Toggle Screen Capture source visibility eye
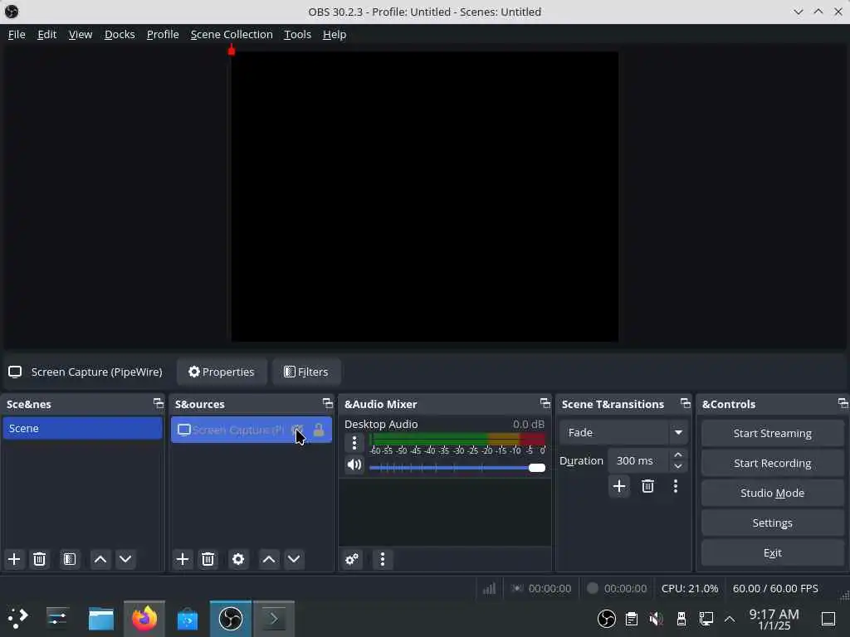This screenshot has width=850, height=637. pos(297,430)
